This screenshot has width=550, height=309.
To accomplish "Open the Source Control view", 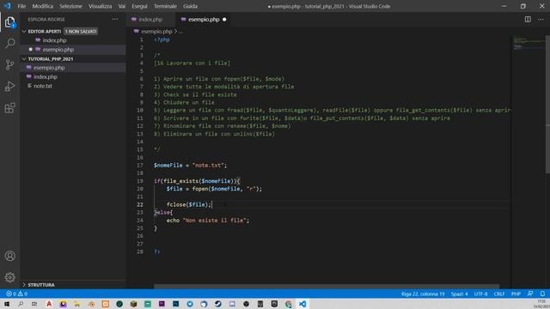I will pos(9,64).
